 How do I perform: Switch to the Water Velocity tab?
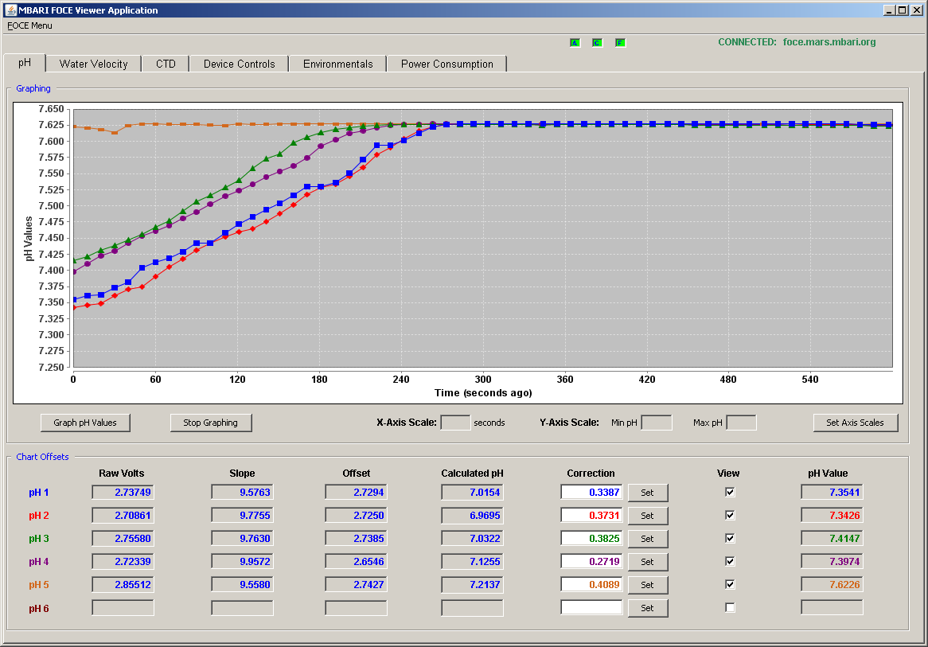coord(93,64)
